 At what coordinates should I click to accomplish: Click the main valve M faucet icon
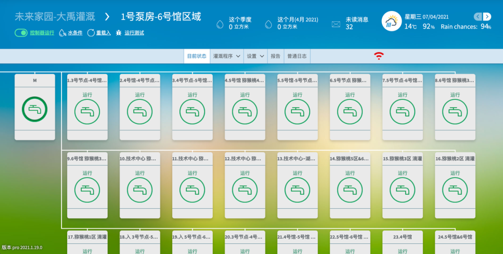[34, 109]
